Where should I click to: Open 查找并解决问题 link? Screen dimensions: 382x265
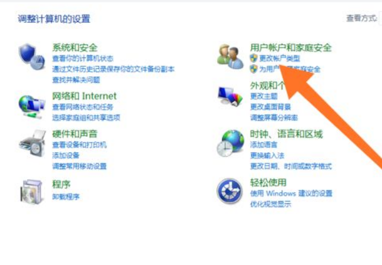tap(76, 80)
